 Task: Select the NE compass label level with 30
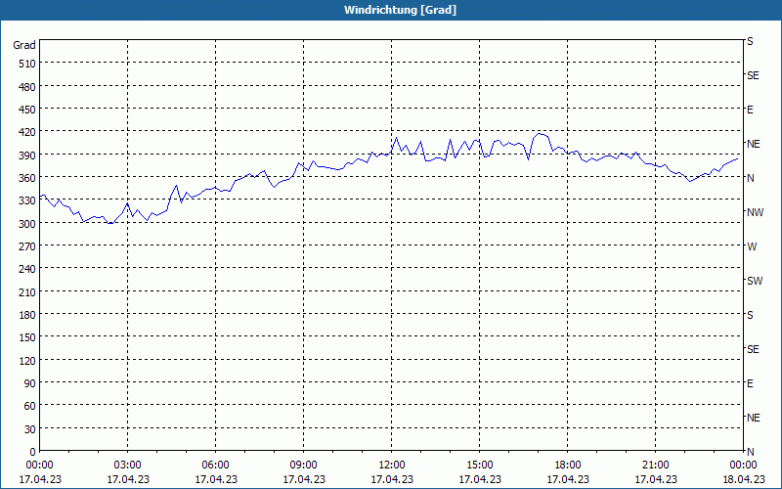pos(754,418)
